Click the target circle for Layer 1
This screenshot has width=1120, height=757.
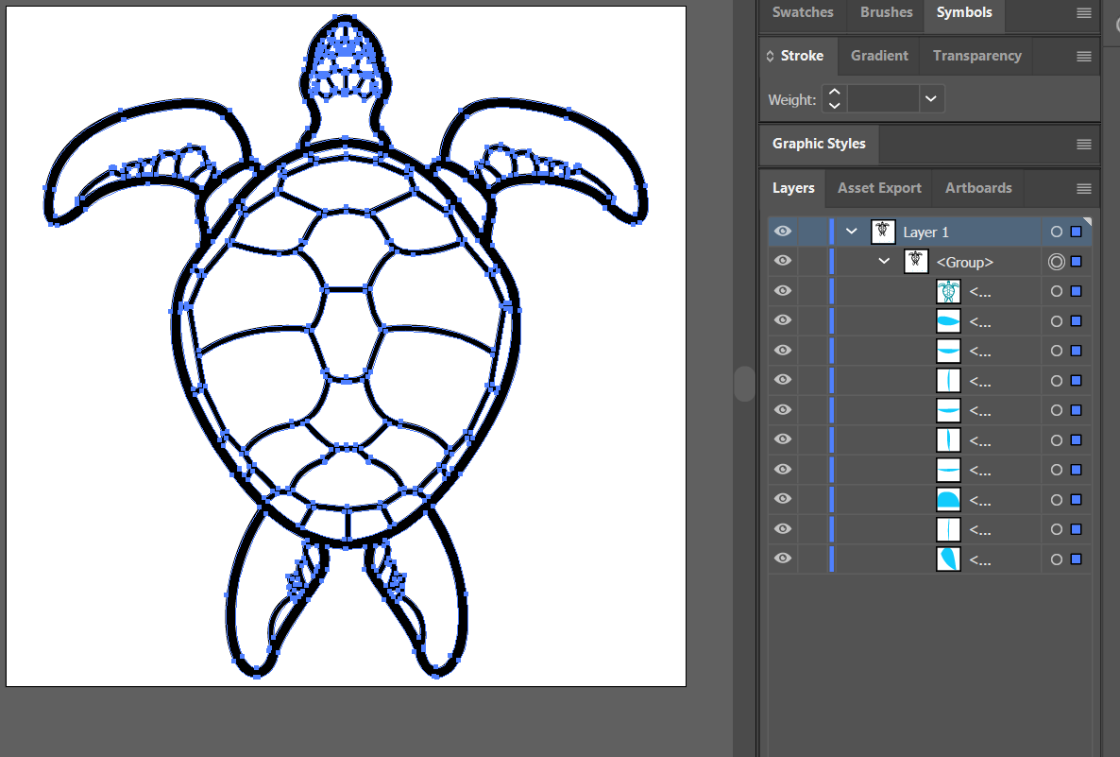1057,232
